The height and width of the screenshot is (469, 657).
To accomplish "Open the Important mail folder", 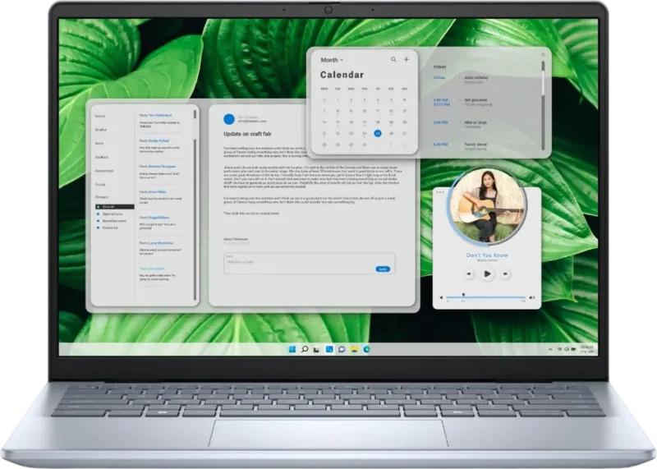I will click(104, 171).
